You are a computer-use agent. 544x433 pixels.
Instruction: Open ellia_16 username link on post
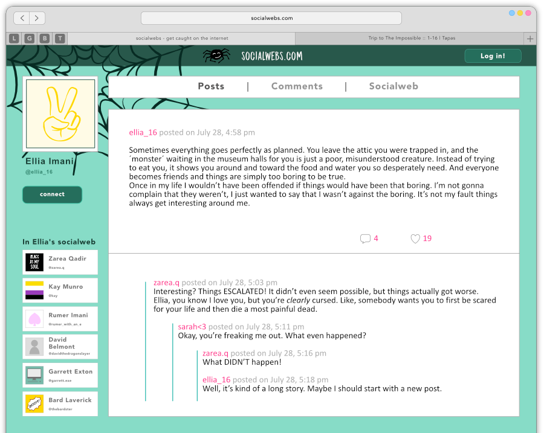tap(143, 132)
